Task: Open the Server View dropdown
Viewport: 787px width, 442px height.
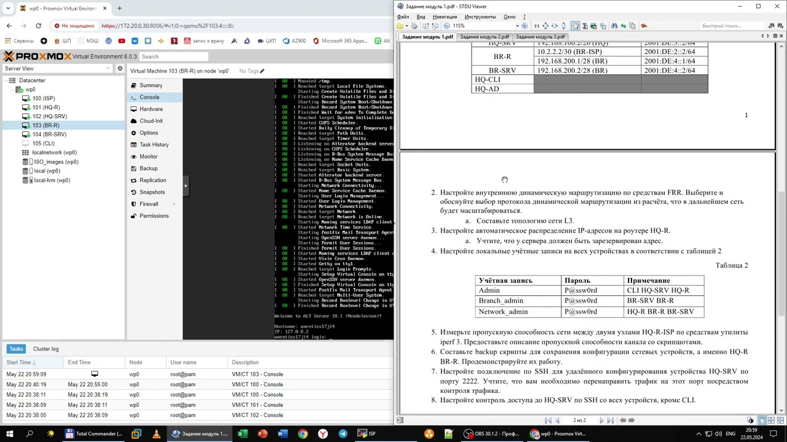Action: tap(58, 69)
